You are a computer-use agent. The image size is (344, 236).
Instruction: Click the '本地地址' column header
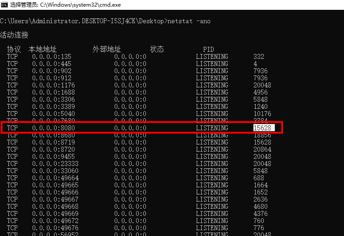(x=42, y=50)
